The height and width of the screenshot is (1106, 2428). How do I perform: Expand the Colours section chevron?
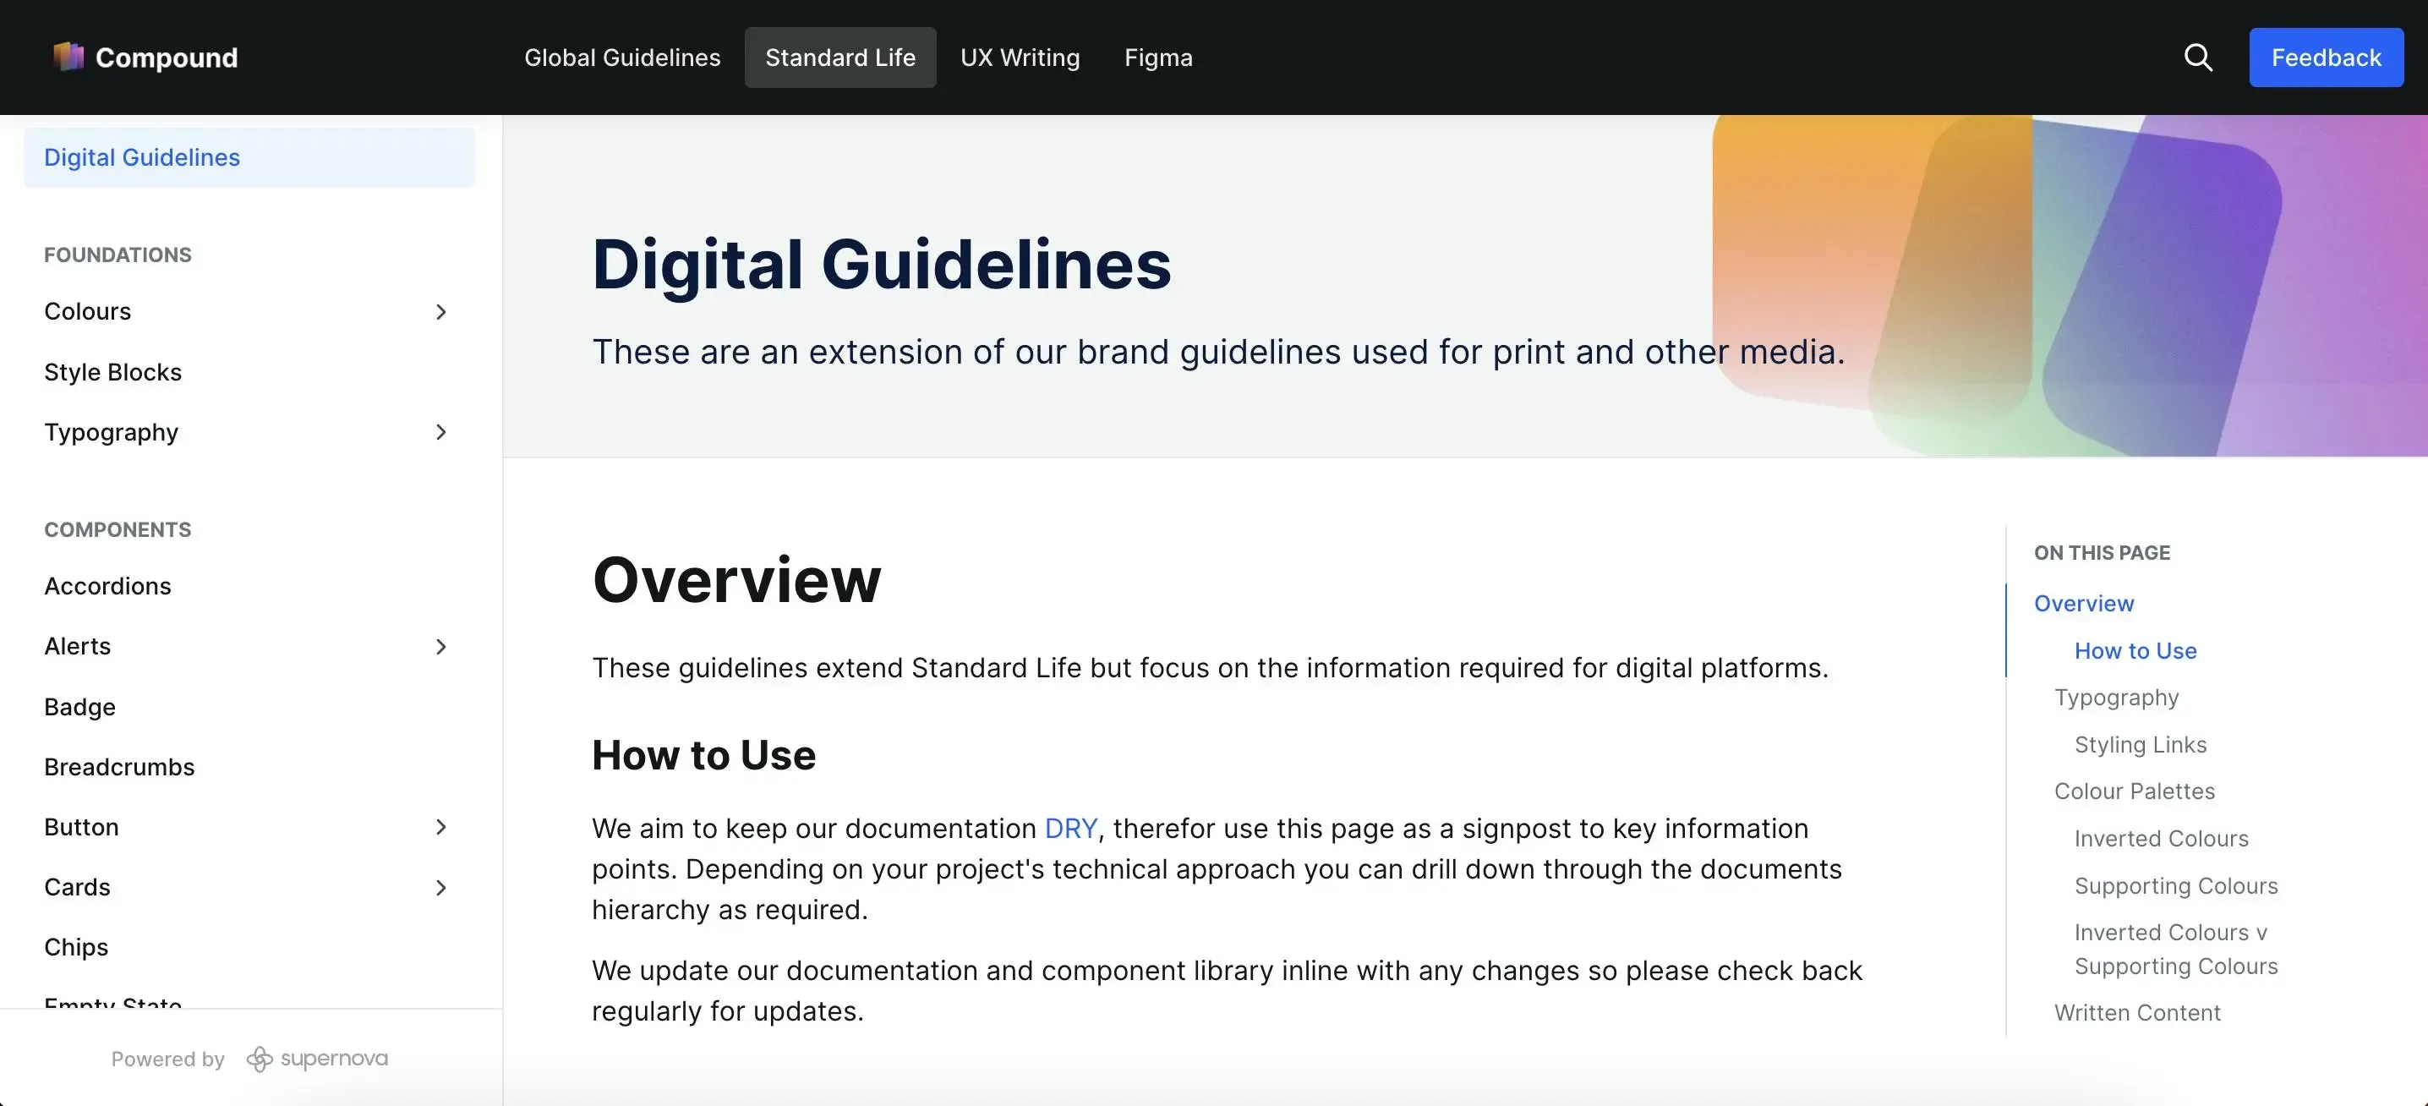[440, 312]
